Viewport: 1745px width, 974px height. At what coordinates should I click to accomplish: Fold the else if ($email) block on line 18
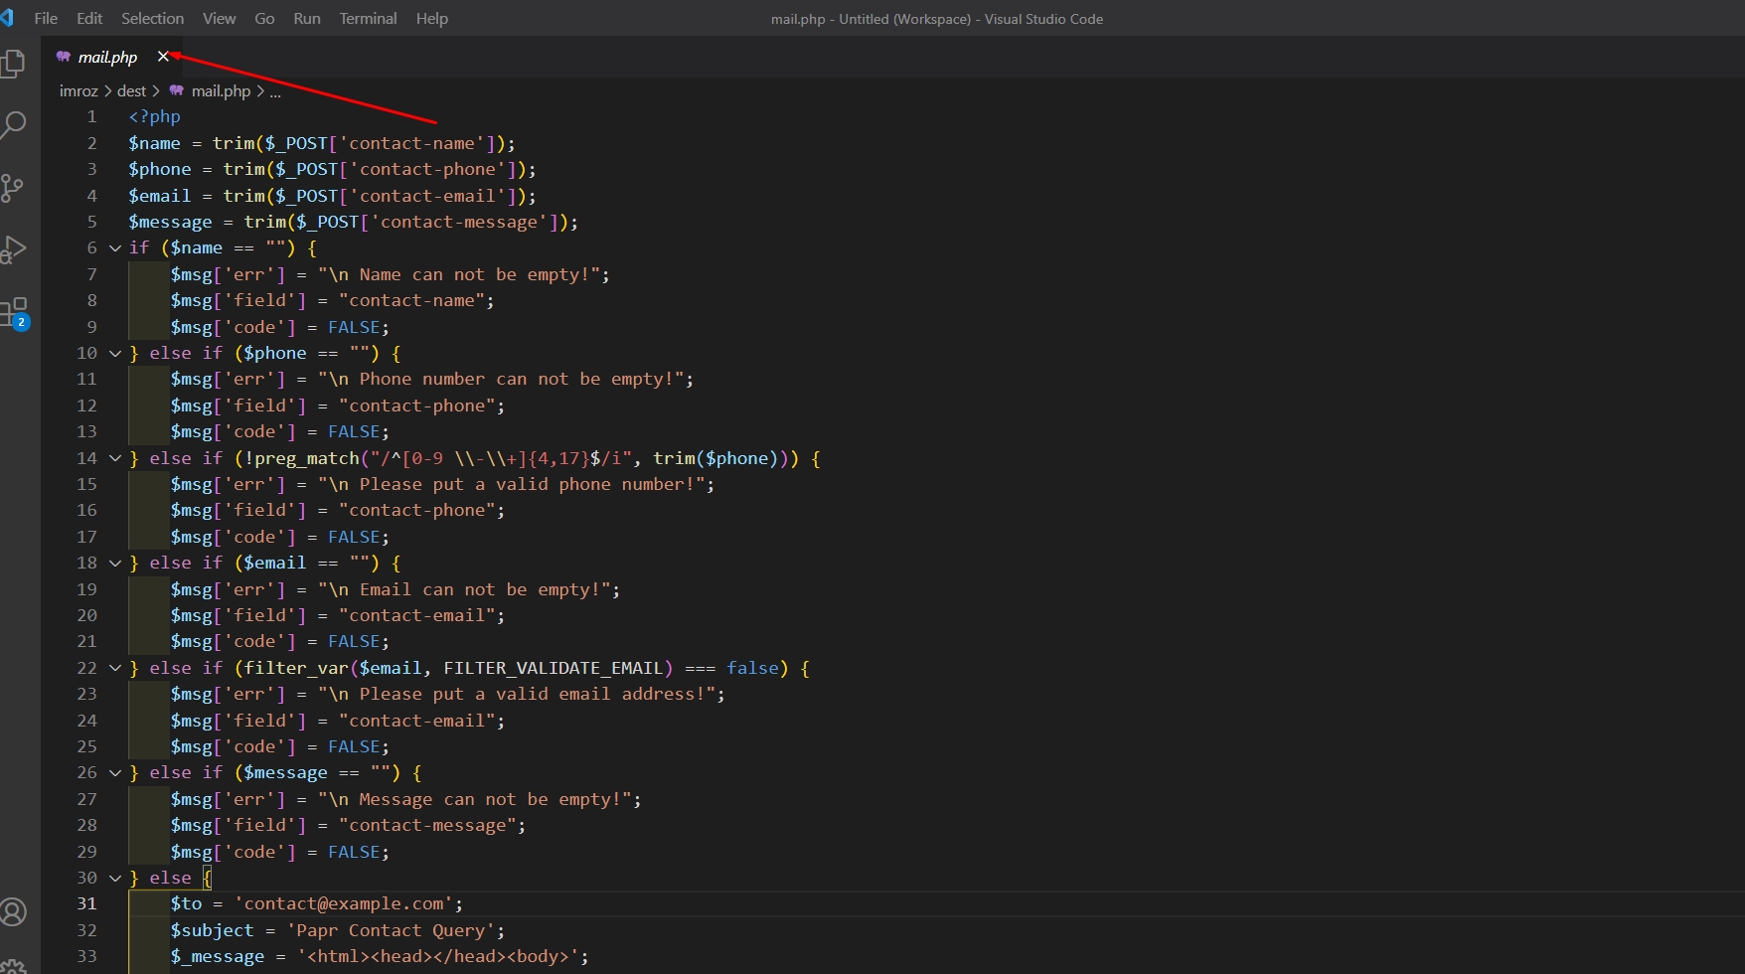115,564
